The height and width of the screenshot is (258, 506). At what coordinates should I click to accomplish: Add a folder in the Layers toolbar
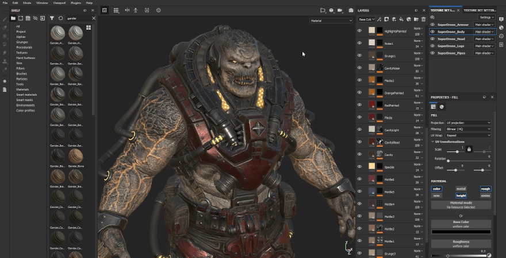(x=416, y=19)
